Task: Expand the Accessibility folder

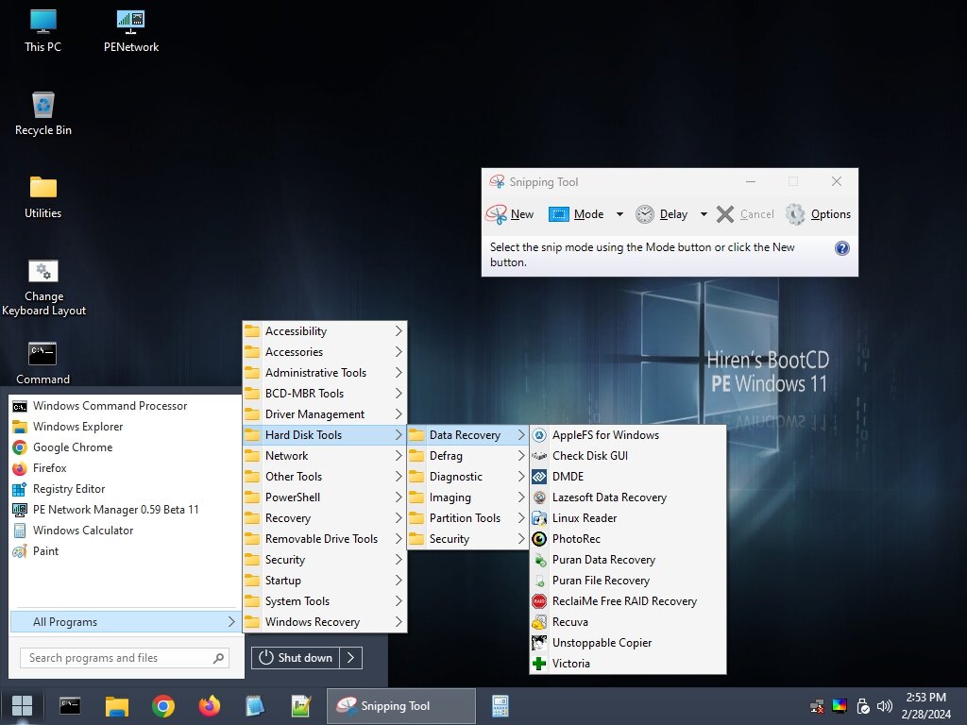Action: coord(325,331)
